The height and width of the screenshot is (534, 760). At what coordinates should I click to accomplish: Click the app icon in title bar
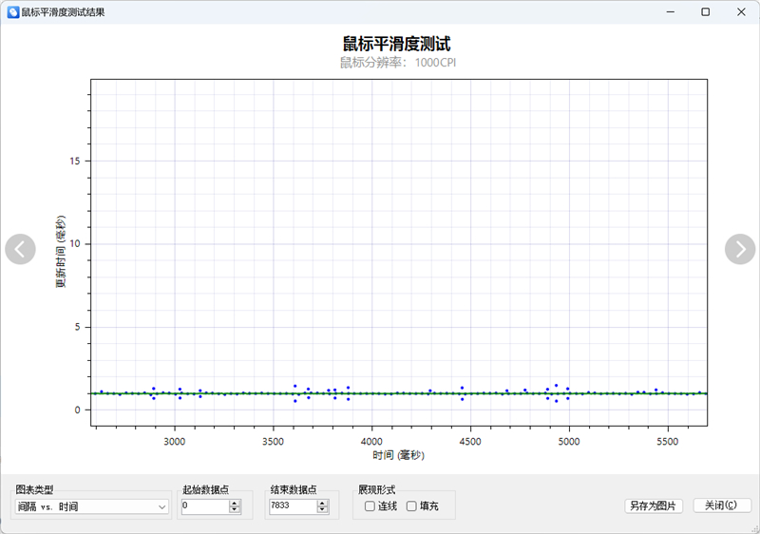[x=12, y=12]
